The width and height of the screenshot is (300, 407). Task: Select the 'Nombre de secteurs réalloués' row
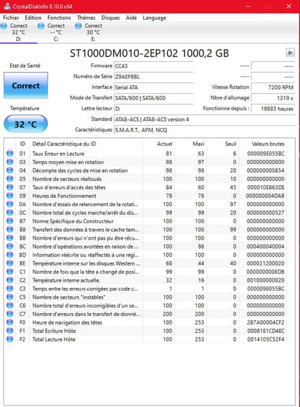pyautogui.click(x=146, y=179)
